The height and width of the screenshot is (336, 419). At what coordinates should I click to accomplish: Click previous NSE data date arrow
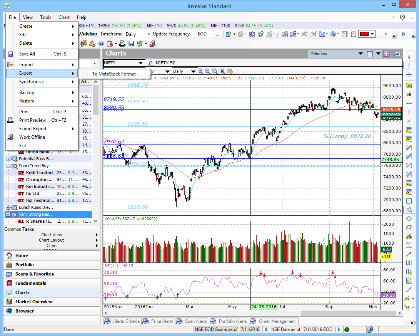click(265, 329)
